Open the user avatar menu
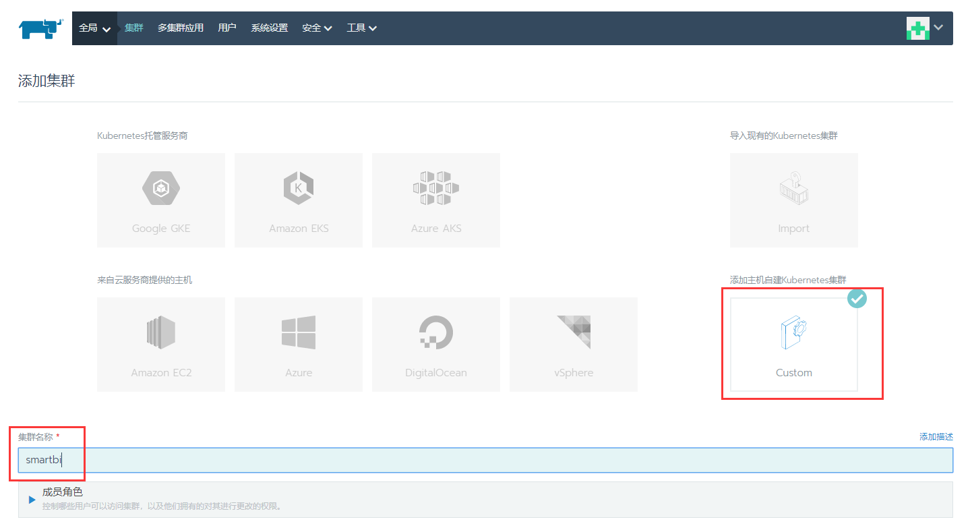Image resolution: width=970 pixels, height=530 pixels. pos(918,28)
